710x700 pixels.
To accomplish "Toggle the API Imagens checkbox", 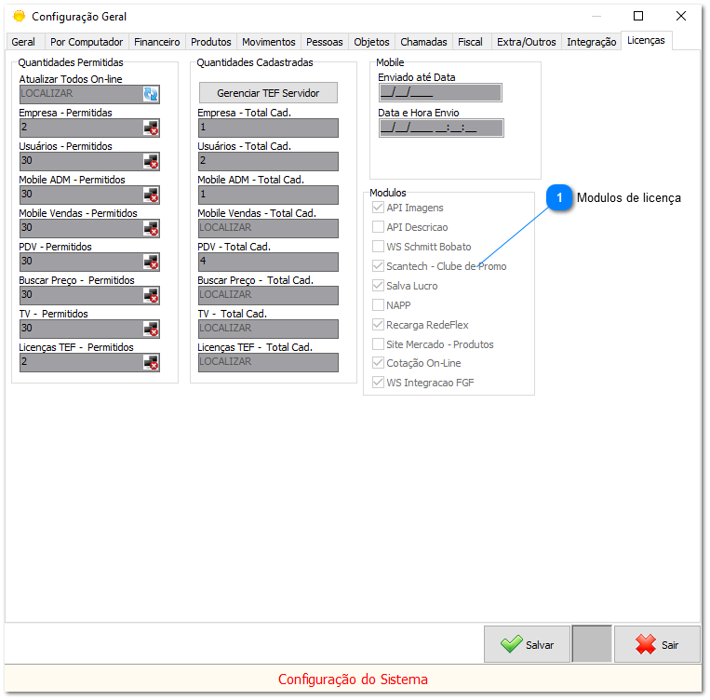I will coord(378,208).
